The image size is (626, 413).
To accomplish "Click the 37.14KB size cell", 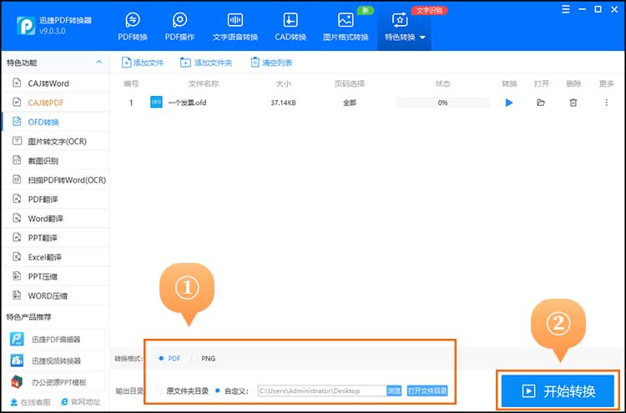I will (x=283, y=103).
